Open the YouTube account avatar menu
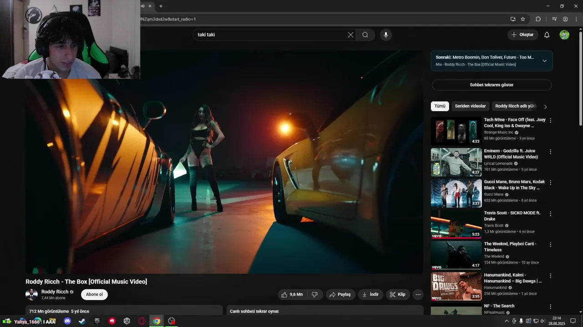The image size is (583, 327). [564, 35]
